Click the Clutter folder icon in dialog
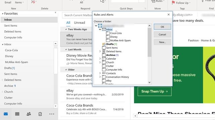215x120 pixels. coord(104,66)
